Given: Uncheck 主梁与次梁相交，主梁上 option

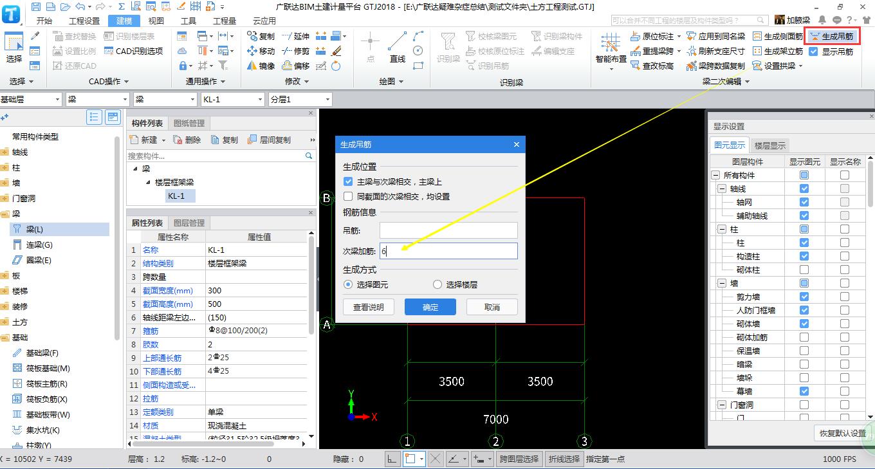Looking at the screenshot, I should tap(348, 182).
